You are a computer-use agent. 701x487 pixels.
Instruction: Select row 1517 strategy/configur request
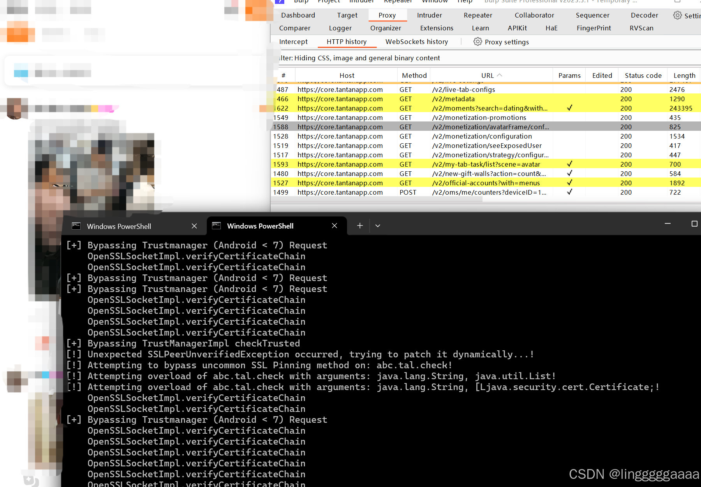(x=486, y=155)
